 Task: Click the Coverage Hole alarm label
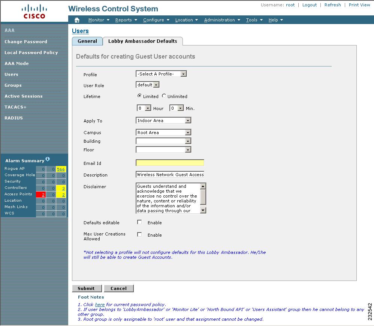(20, 175)
